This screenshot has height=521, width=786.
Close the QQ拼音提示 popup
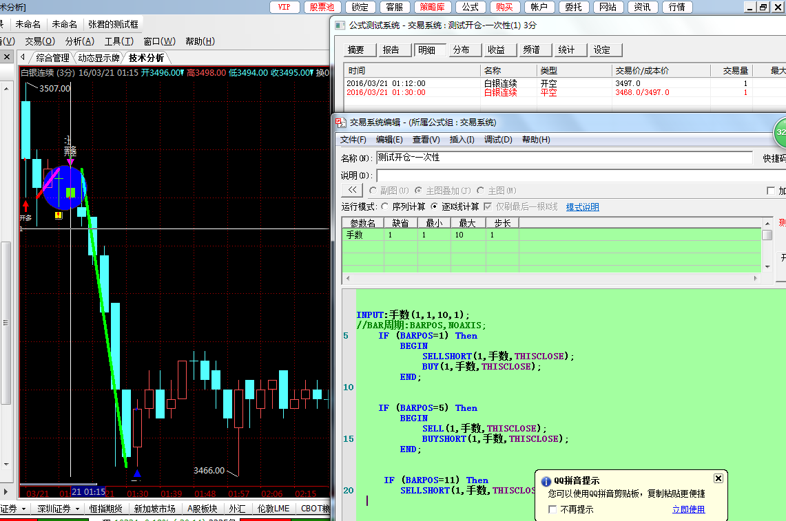[718, 478]
